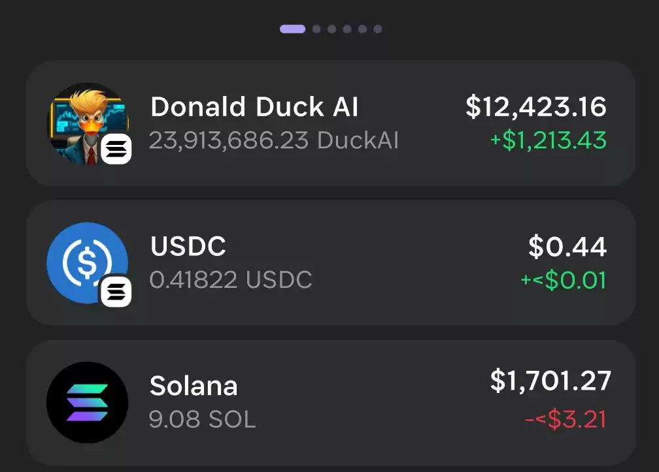Image resolution: width=659 pixels, height=472 pixels.
Task: Tap the $1,701.27 Solana value
Action: (550, 381)
